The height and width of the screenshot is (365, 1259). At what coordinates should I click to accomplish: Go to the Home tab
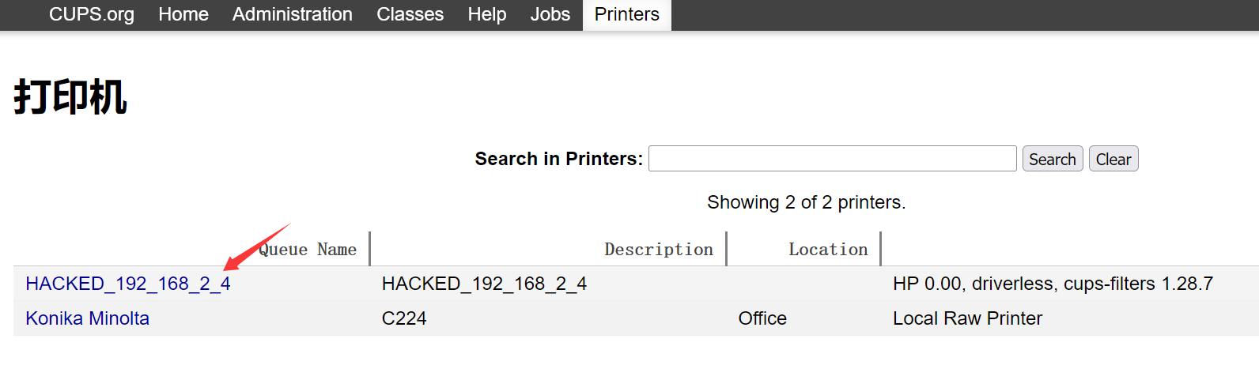pos(183,14)
